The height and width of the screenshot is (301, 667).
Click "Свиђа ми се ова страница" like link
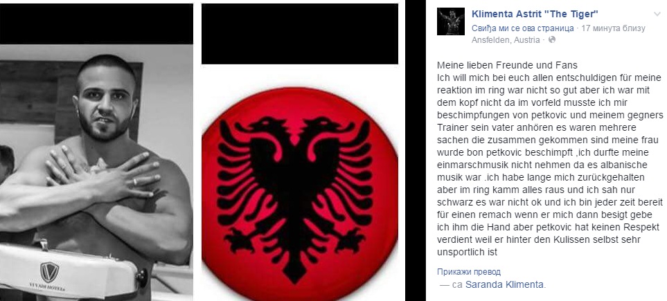click(x=523, y=28)
